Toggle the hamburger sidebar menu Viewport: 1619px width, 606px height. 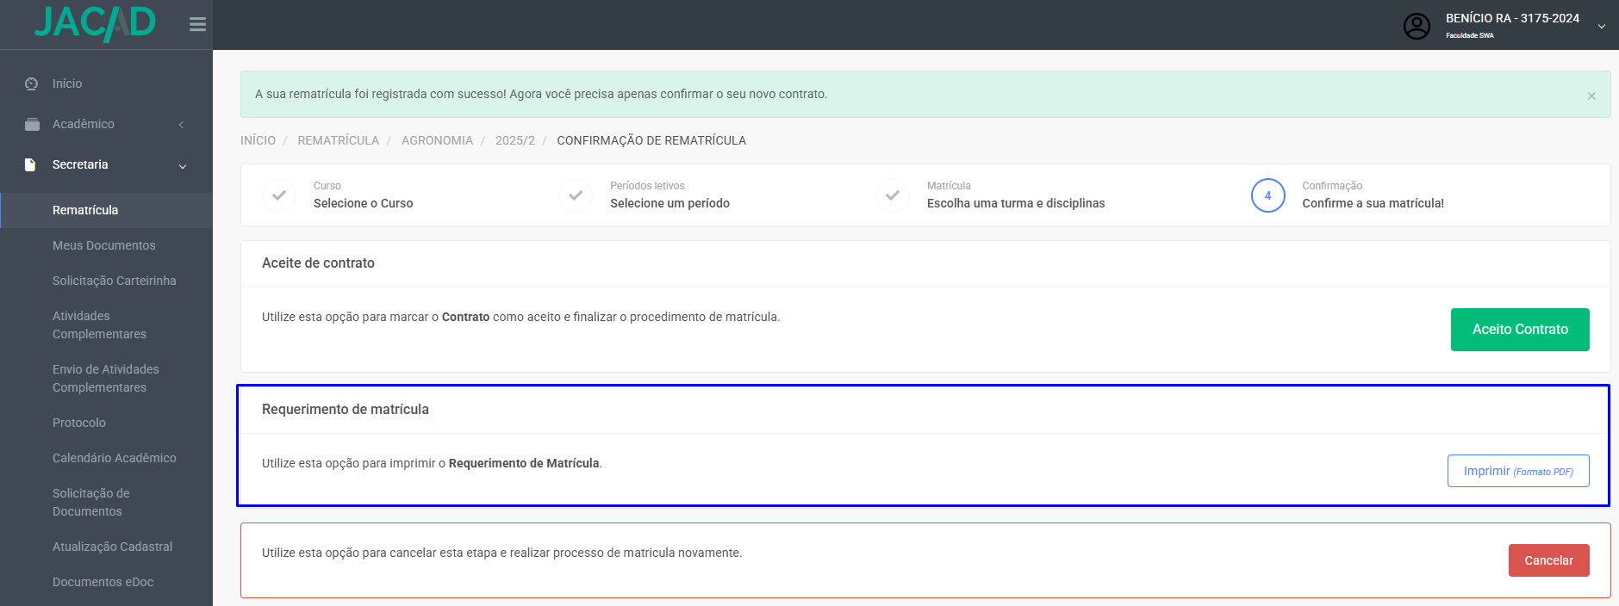(197, 24)
